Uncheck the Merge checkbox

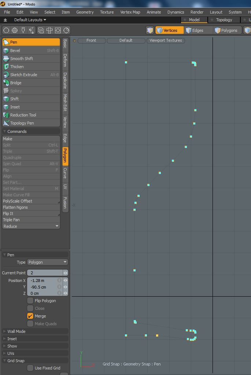[x=30, y=316]
